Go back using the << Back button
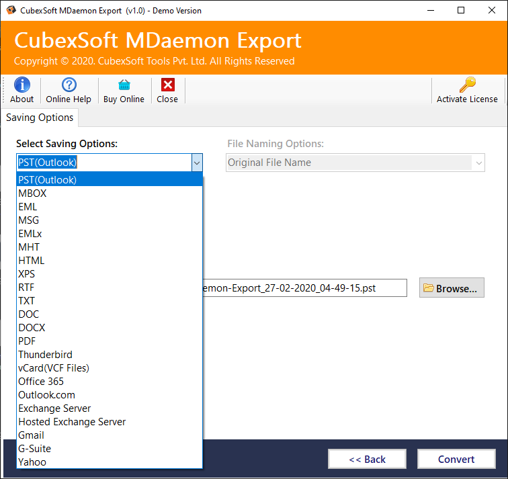 (x=367, y=460)
